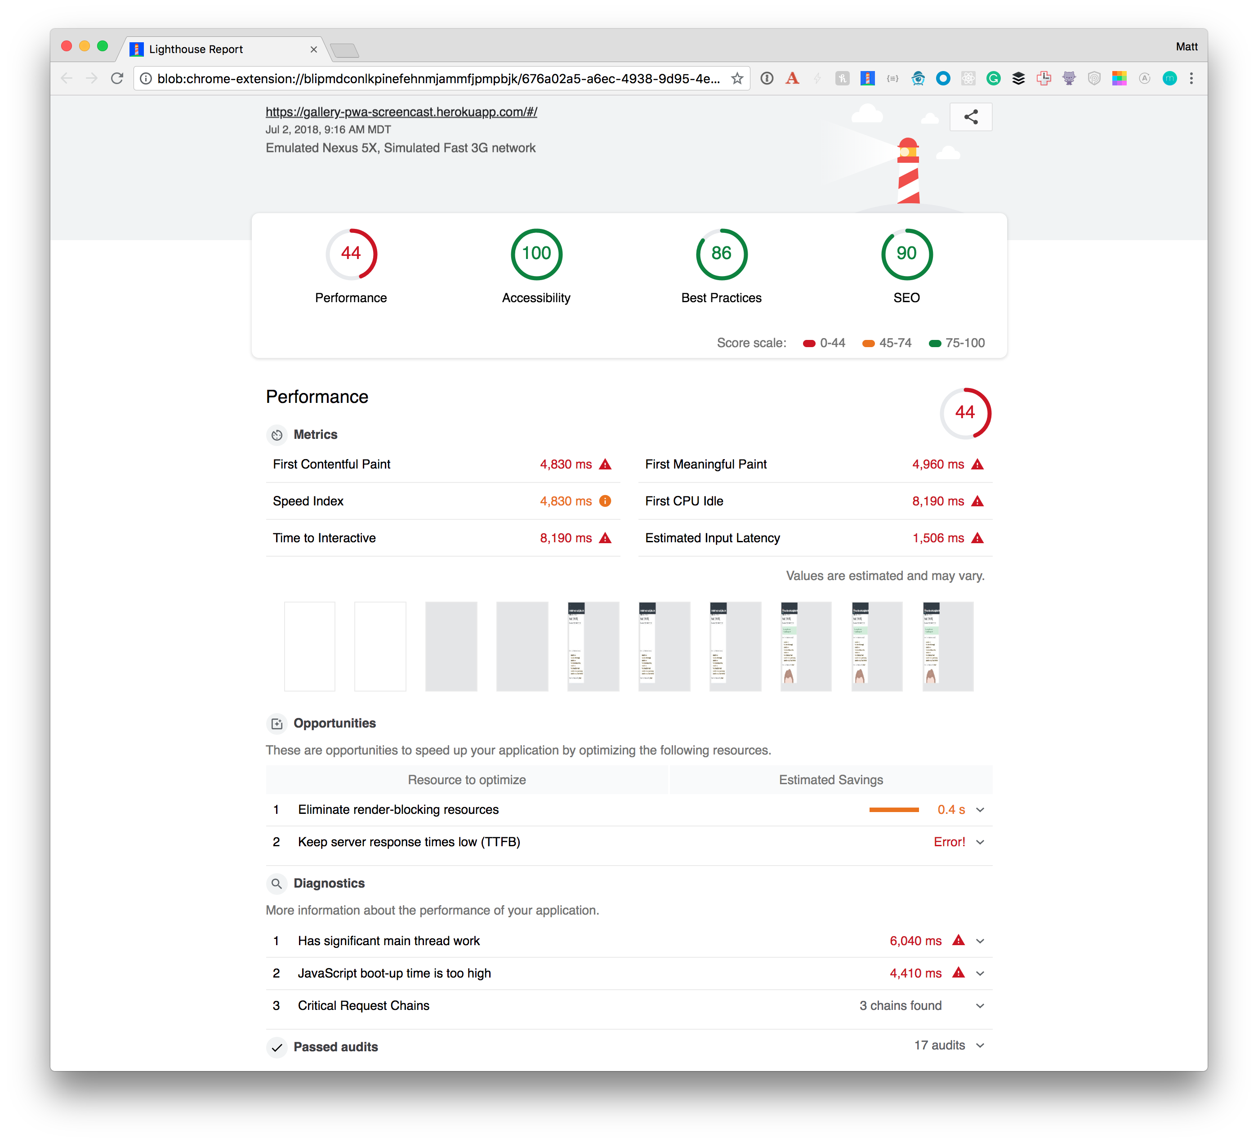Image resolution: width=1258 pixels, height=1143 pixels.
Task: Expand Keep server response times low audit
Action: pos(980,842)
